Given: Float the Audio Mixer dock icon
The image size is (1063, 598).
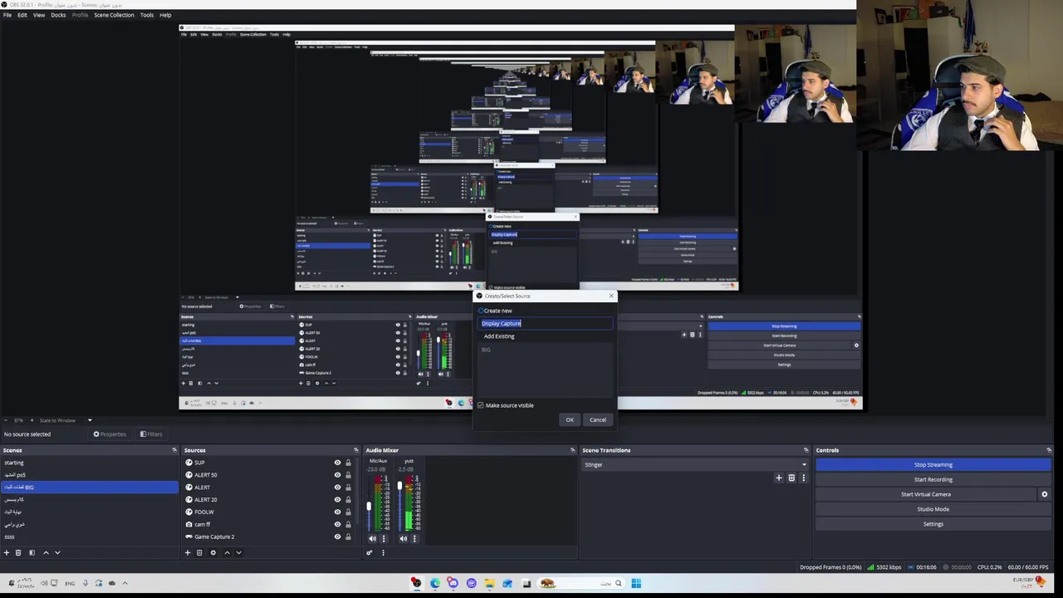Looking at the screenshot, I should click(572, 450).
